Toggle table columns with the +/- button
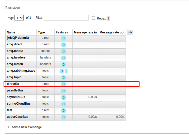The width and height of the screenshot is (189, 135). (130, 32)
